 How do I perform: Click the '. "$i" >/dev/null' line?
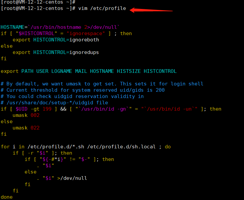pos(62,178)
